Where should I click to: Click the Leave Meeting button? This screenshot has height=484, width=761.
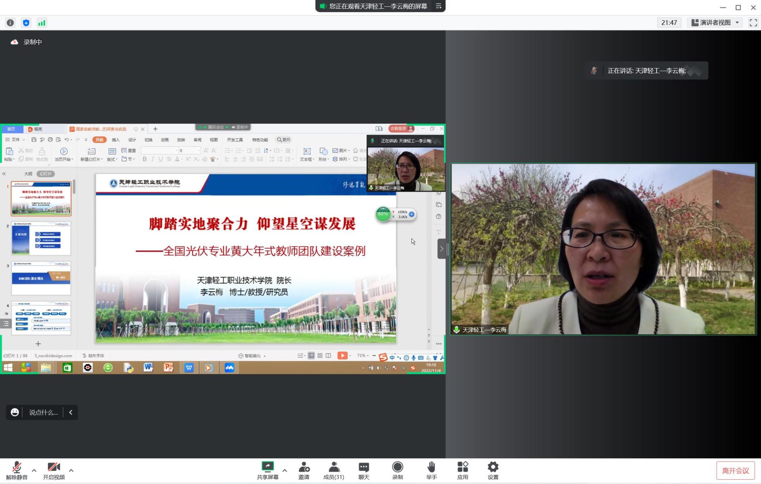735,471
